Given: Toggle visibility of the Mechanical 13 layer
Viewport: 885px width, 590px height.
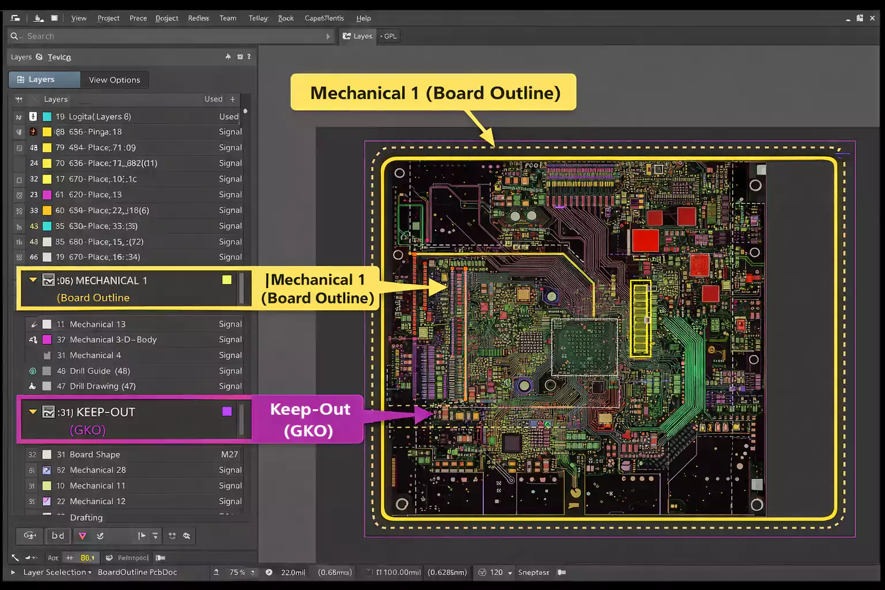Looking at the screenshot, I should (47, 324).
